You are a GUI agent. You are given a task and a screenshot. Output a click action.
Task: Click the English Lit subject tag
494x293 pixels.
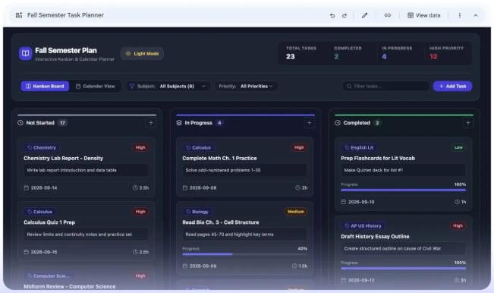pyautogui.click(x=359, y=148)
